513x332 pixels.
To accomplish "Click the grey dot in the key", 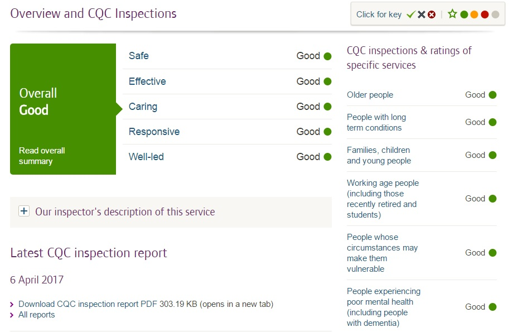I will click(x=495, y=15).
